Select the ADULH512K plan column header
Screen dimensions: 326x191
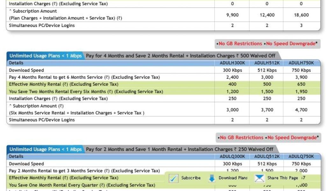pos(267,63)
